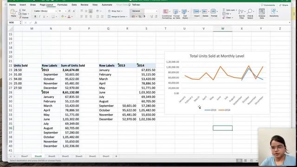The height and width of the screenshot is (167, 297).
Task: Open the Merge & Centre dropdown arrow
Action: tap(127, 17)
